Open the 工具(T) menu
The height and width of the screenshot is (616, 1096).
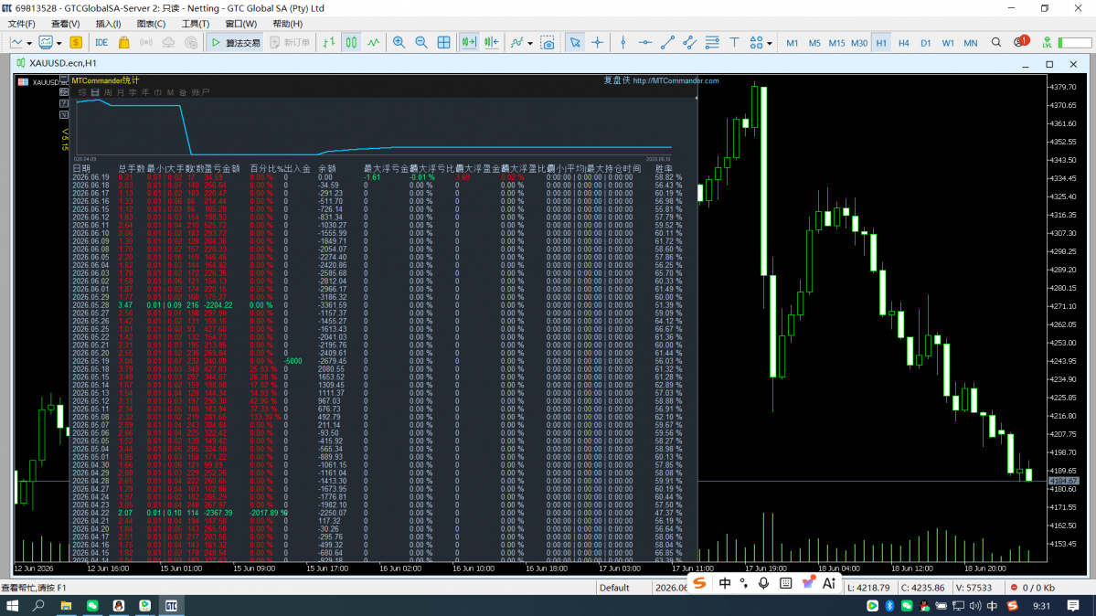pos(195,24)
